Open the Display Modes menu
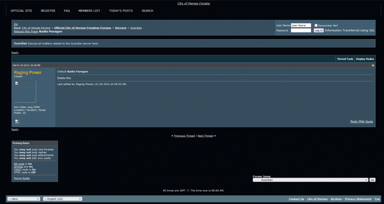This screenshot has height=204, width=384. (365, 59)
